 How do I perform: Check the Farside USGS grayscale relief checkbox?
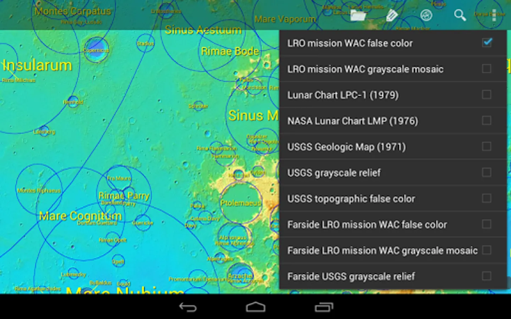pos(487,275)
